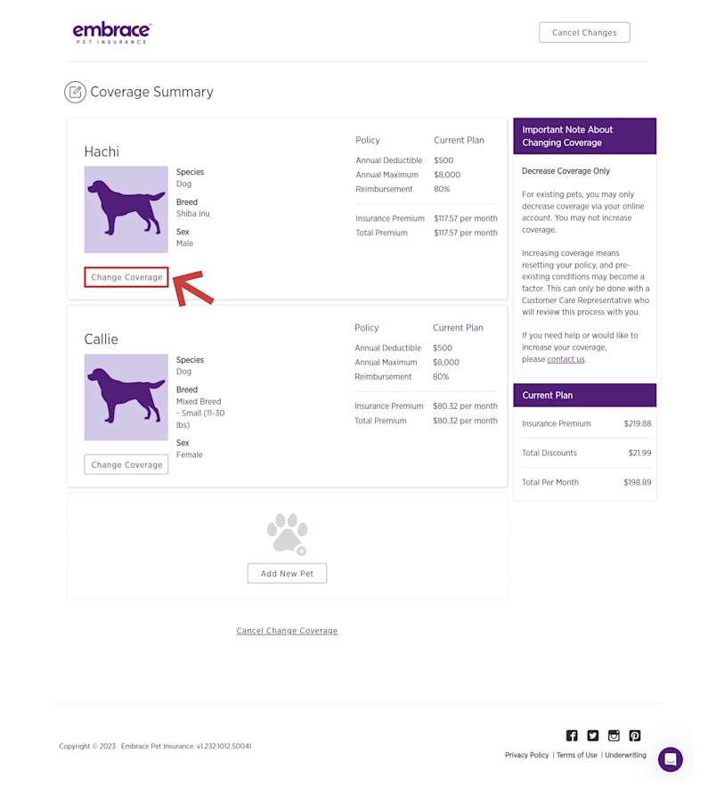The width and height of the screenshot is (716, 794).
Task: Click the Instagram footer icon
Action: [x=614, y=735]
